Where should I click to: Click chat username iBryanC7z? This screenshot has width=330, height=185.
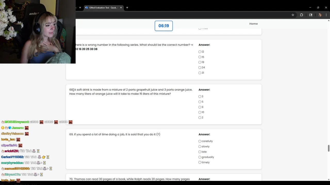[x=13, y=174]
